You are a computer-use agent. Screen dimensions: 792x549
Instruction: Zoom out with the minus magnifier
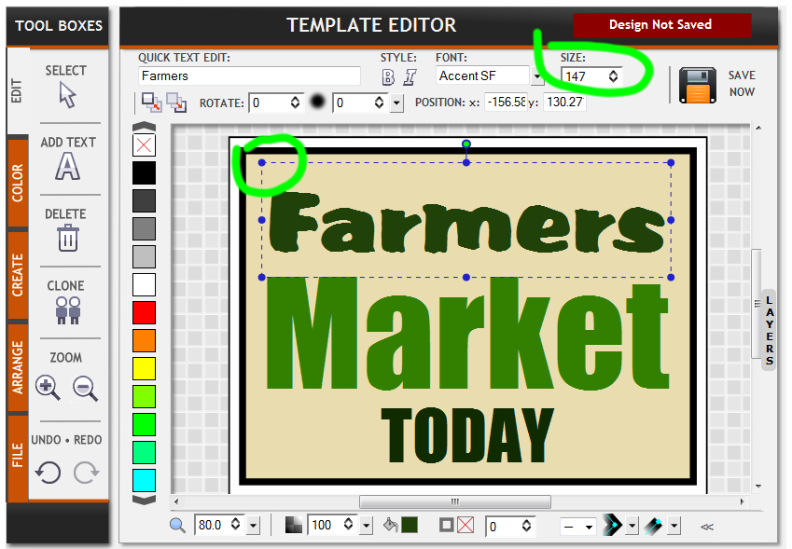point(86,388)
